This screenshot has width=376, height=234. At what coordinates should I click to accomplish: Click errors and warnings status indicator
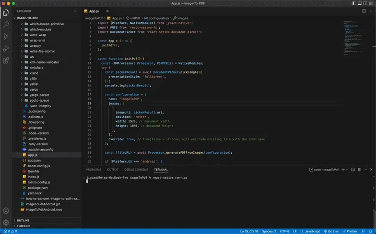click(10, 231)
